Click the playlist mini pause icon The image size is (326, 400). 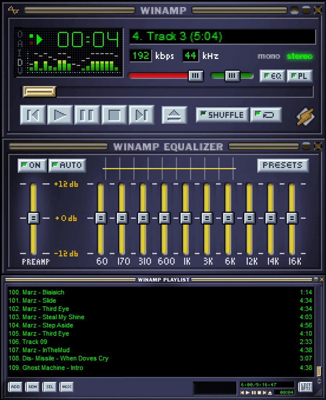254,393
